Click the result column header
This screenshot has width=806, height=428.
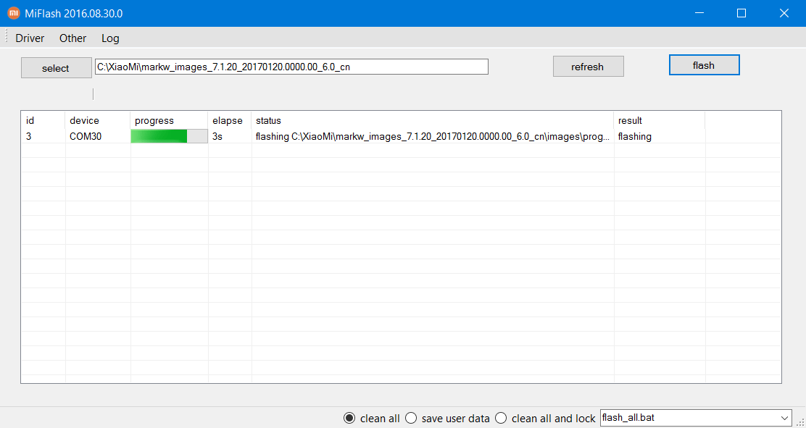(x=660, y=121)
